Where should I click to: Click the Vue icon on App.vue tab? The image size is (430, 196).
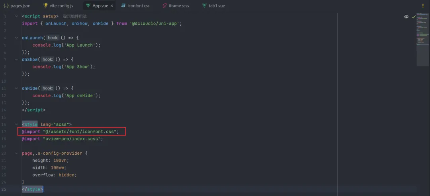click(x=88, y=6)
